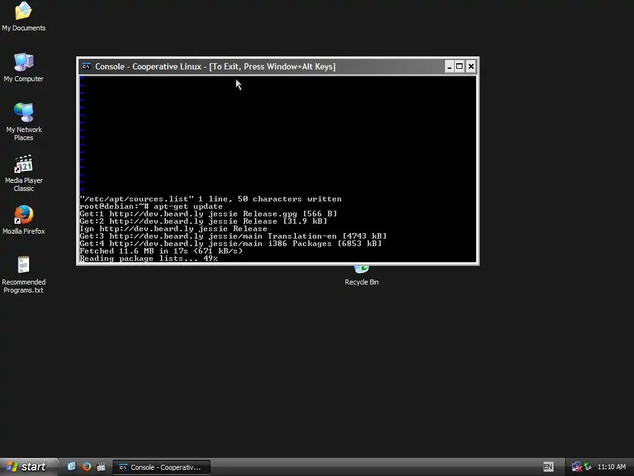Click the 'Ign http://dev.beard.ly' line
Viewport: 634px width, 476px height.
click(x=173, y=229)
